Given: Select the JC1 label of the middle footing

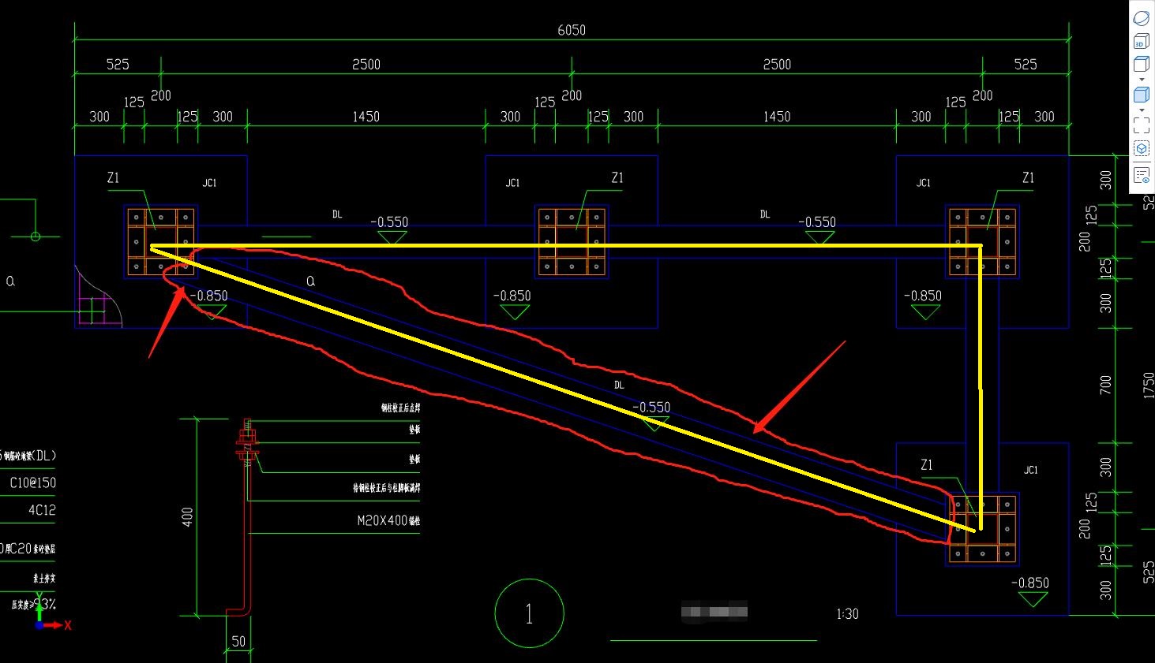Looking at the screenshot, I should click(x=513, y=183).
